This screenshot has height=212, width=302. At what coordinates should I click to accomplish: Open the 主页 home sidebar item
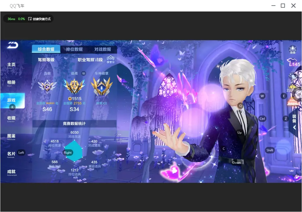tap(11, 65)
